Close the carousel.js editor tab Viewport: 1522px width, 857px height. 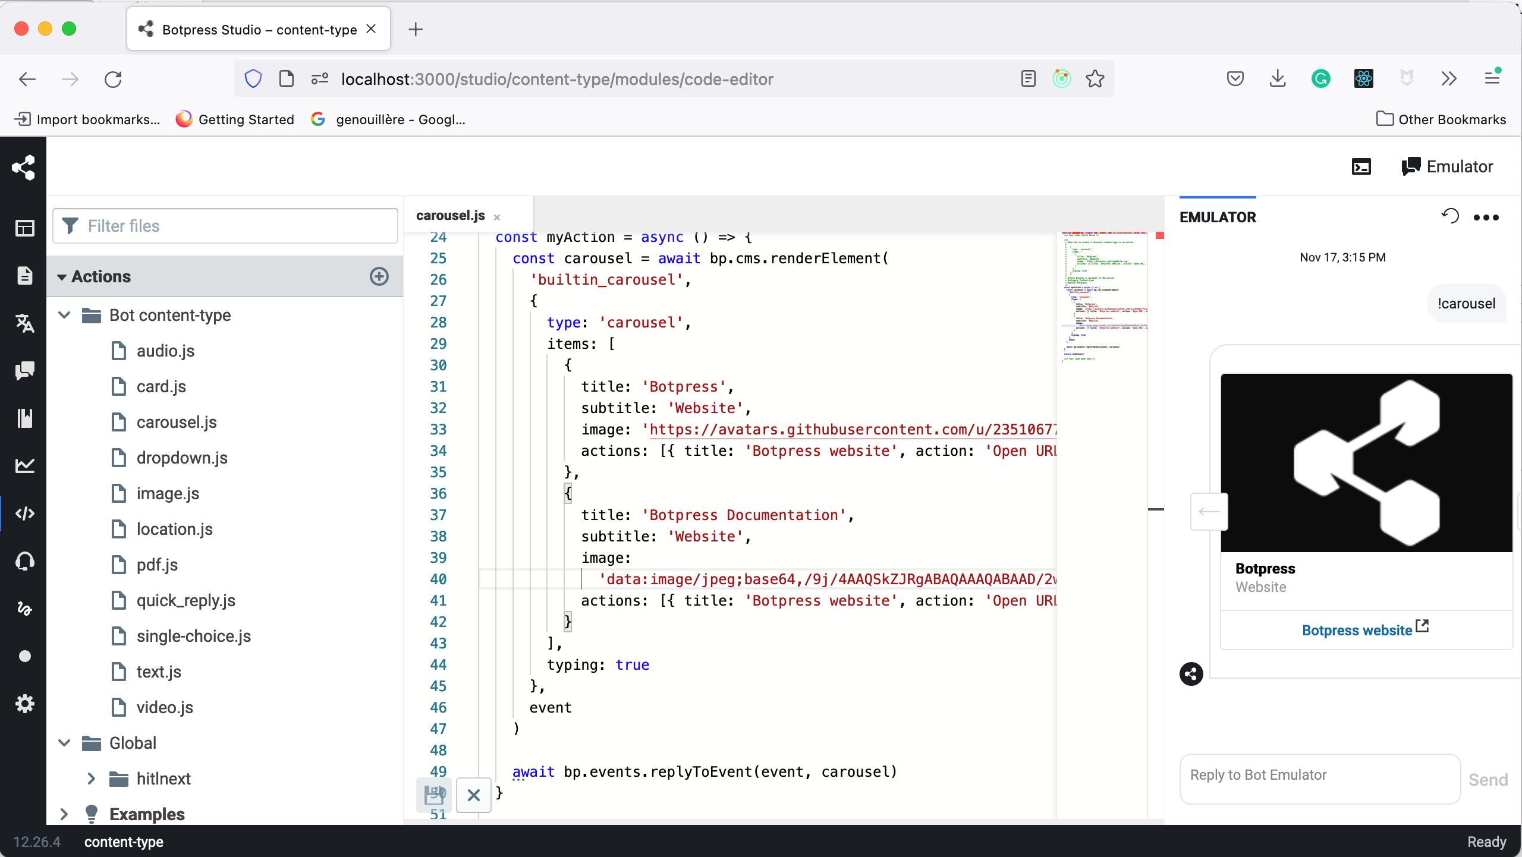click(x=497, y=218)
